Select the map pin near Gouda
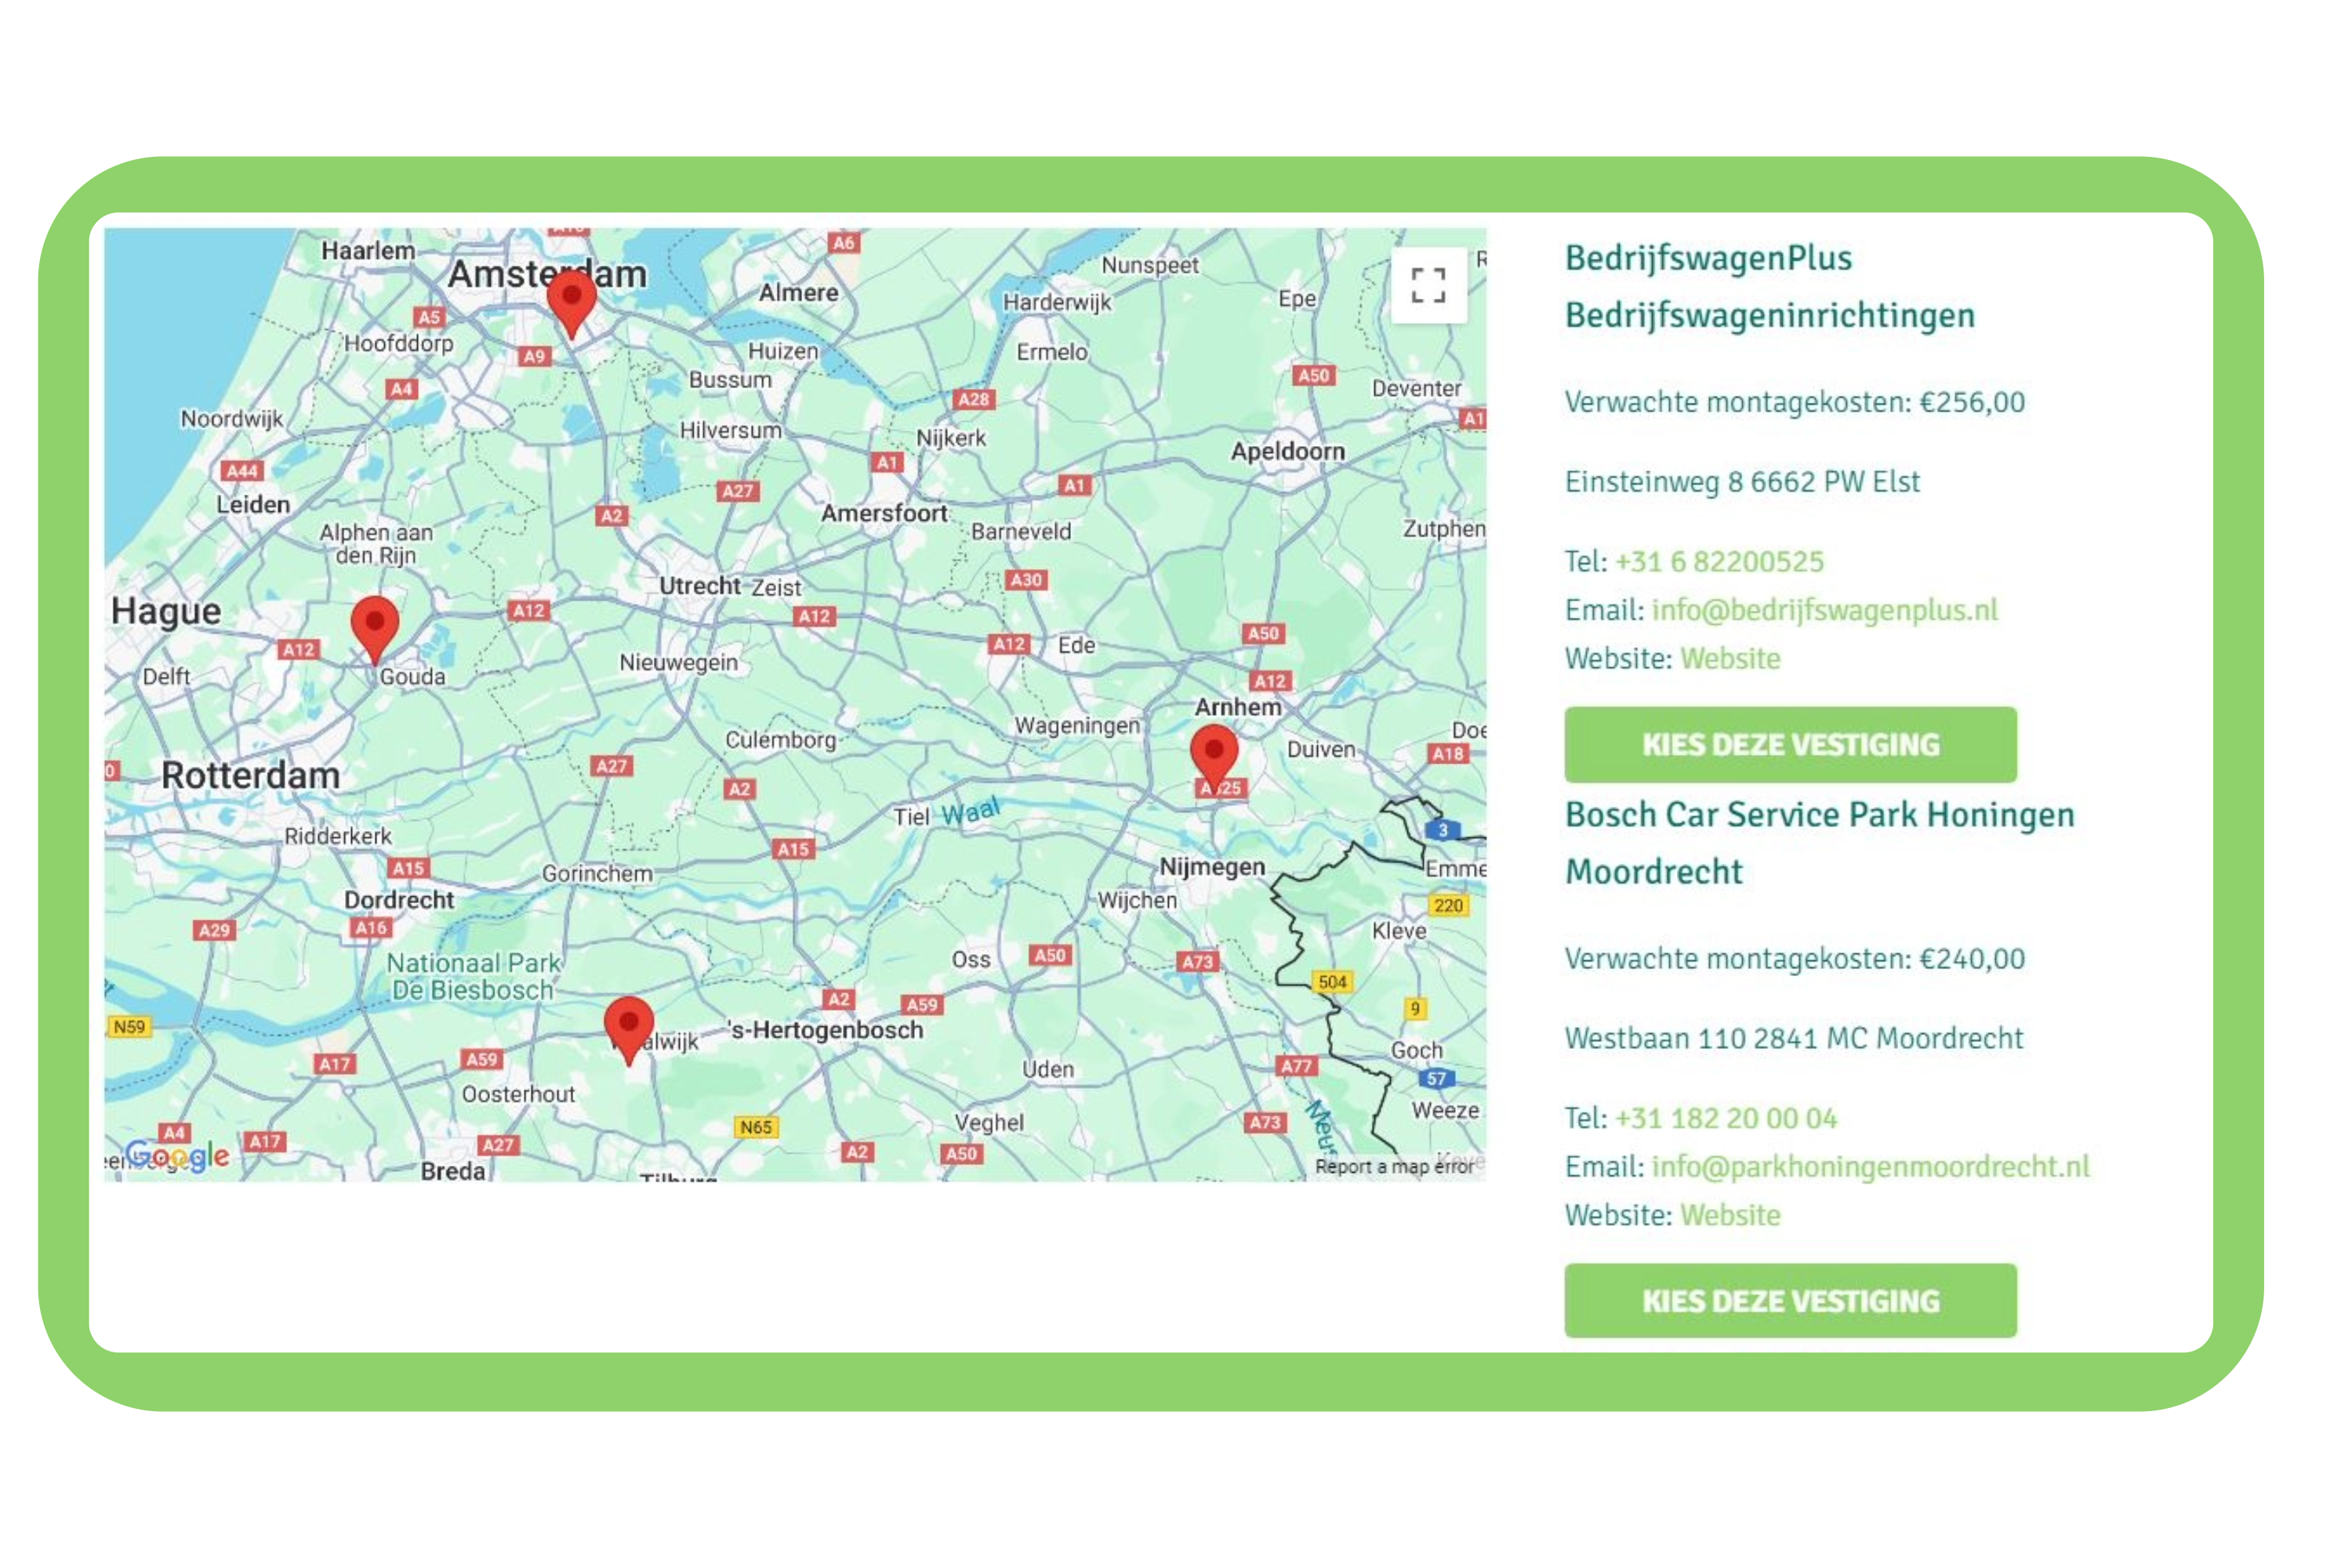 tap(375, 630)
